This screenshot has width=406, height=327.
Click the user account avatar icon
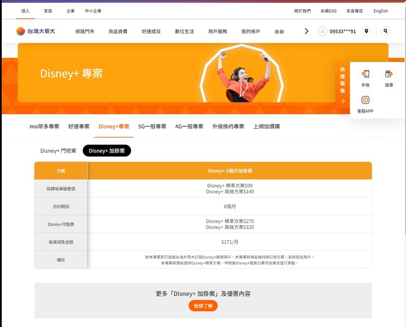tap(323, 32)
